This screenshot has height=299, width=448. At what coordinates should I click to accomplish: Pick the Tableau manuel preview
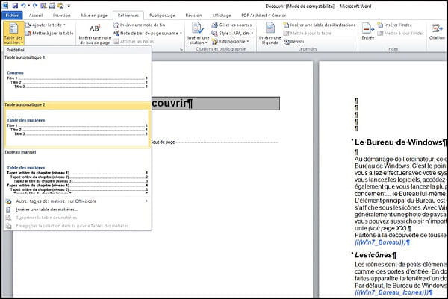(x=77, y=171)
